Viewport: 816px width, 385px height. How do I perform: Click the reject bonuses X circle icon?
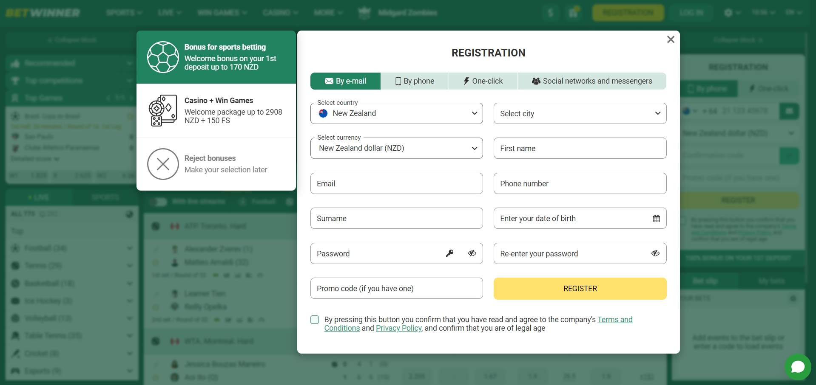(x=163, y=164)
